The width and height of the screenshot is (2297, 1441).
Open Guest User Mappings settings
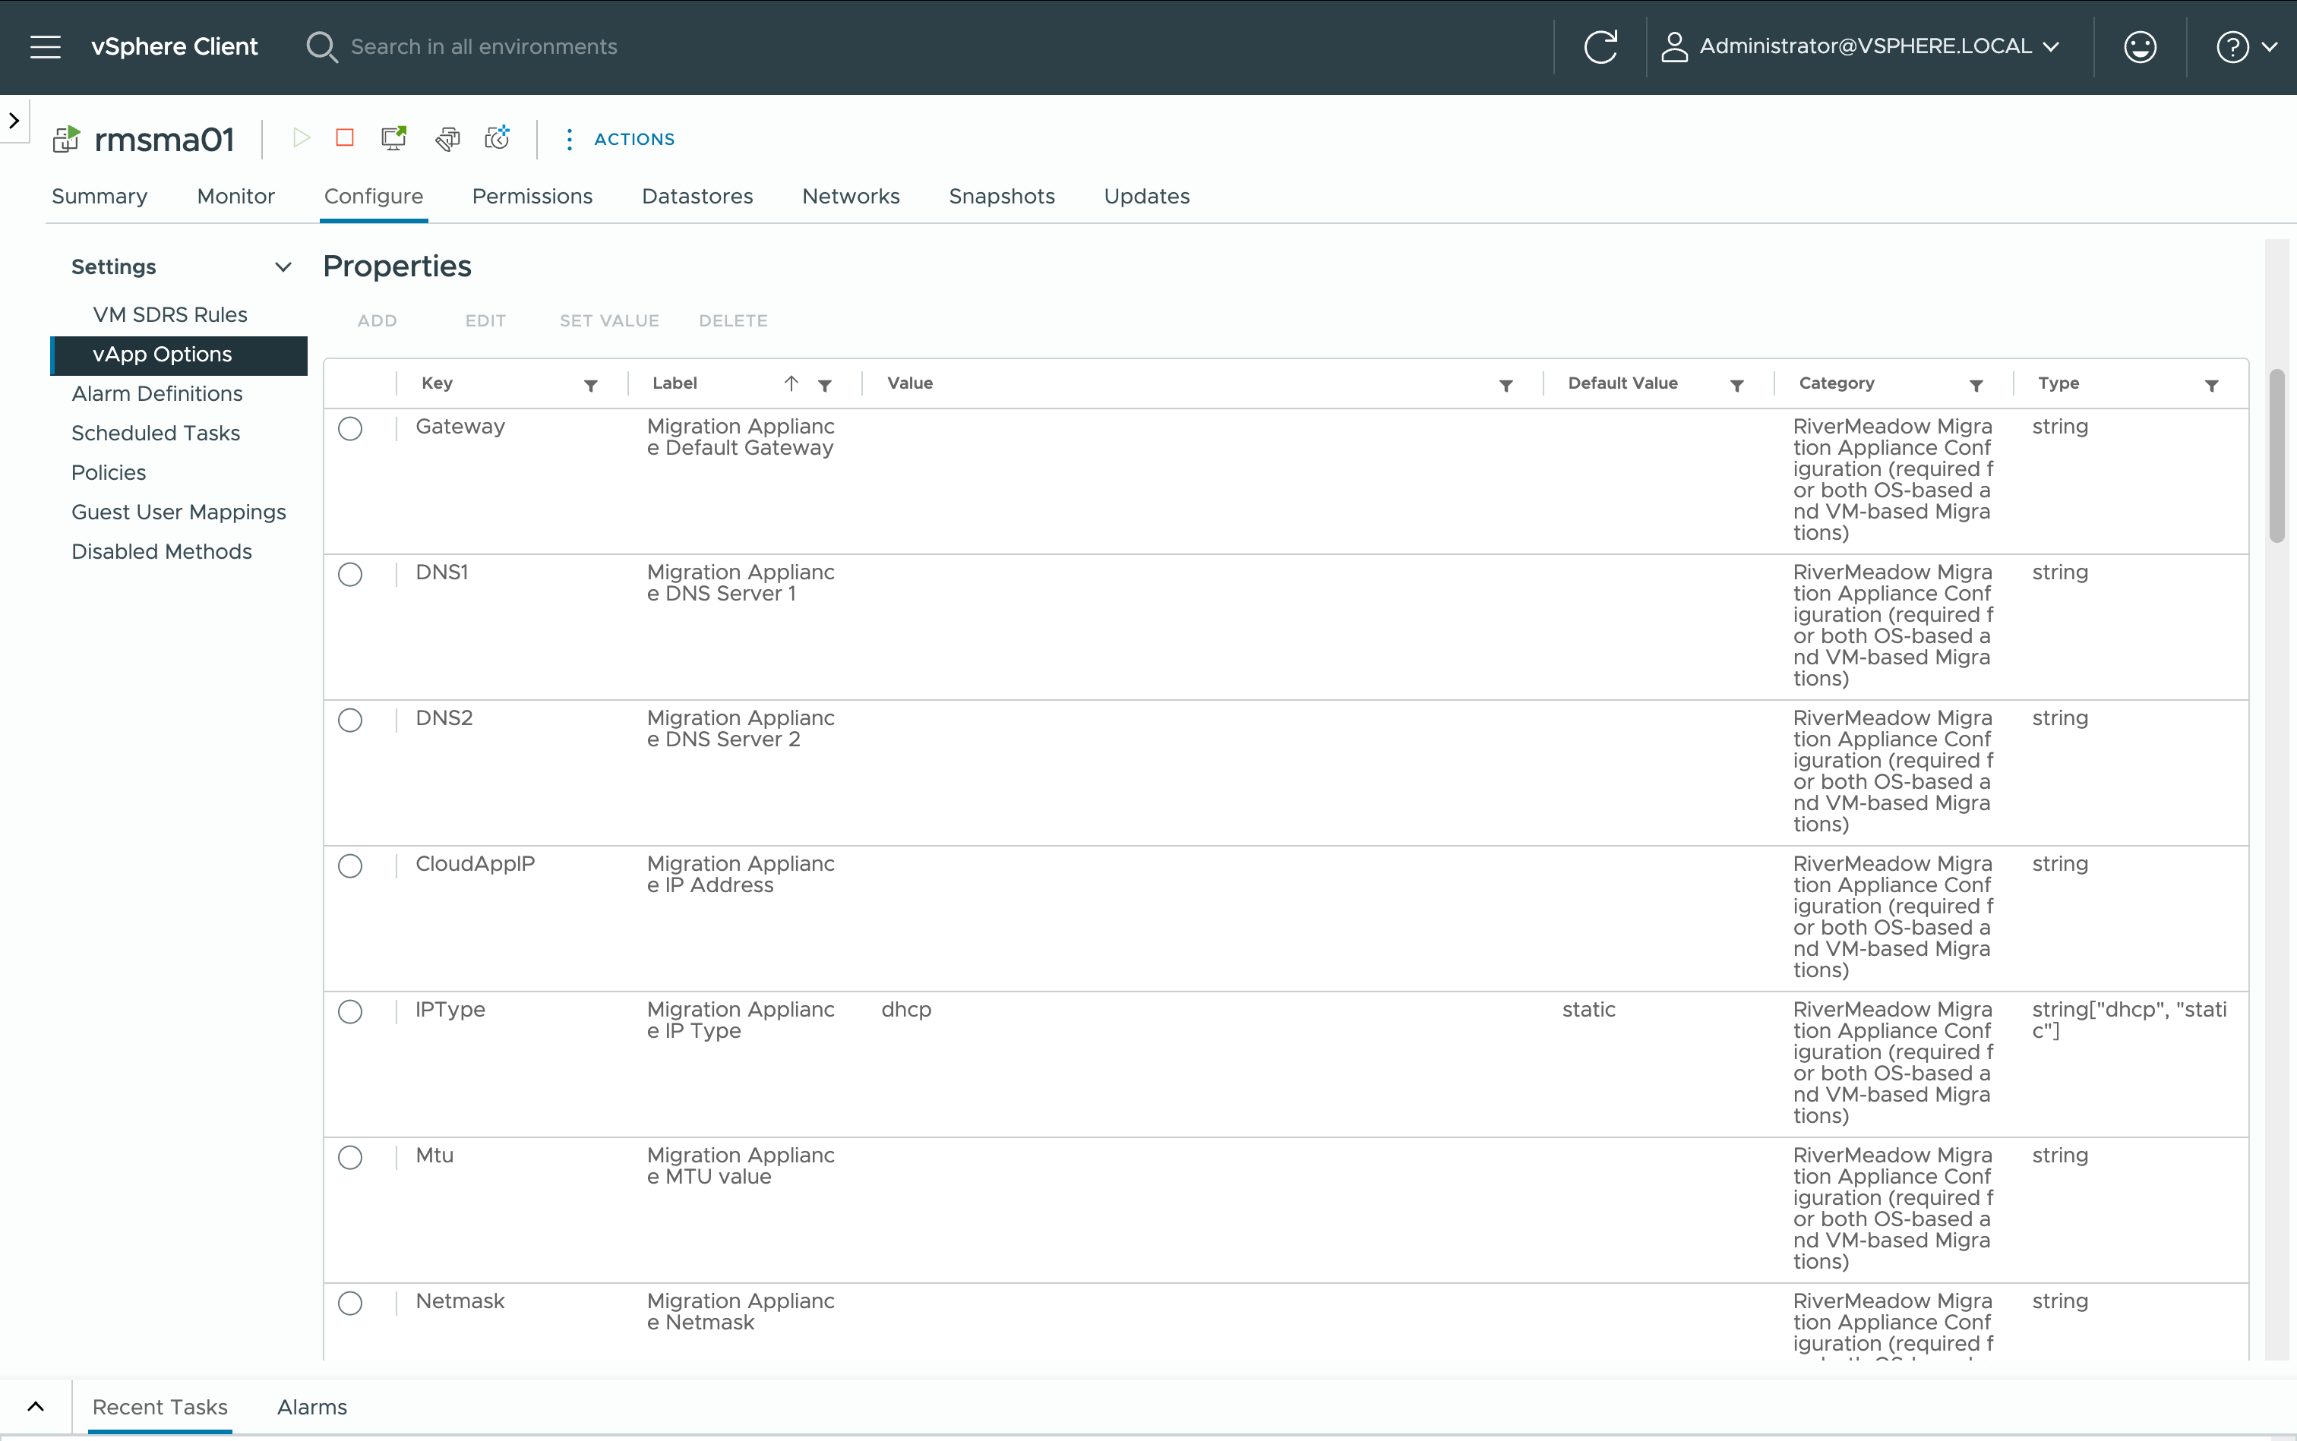[179, 512]
